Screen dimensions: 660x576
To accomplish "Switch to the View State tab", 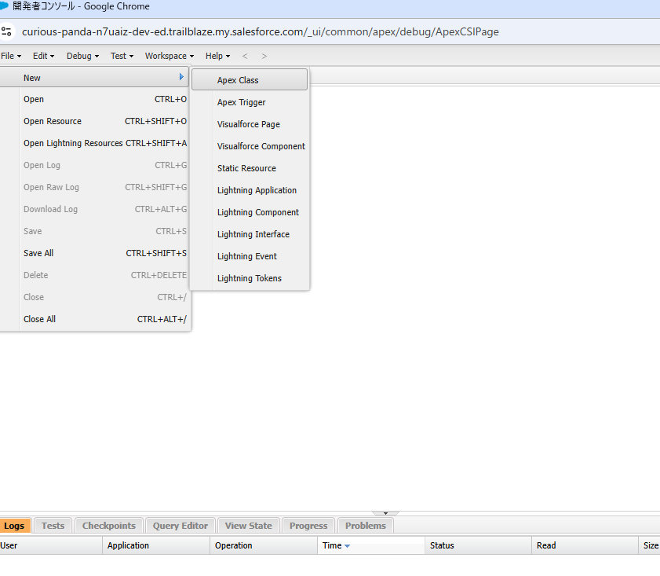I will (x=248, y=526).
